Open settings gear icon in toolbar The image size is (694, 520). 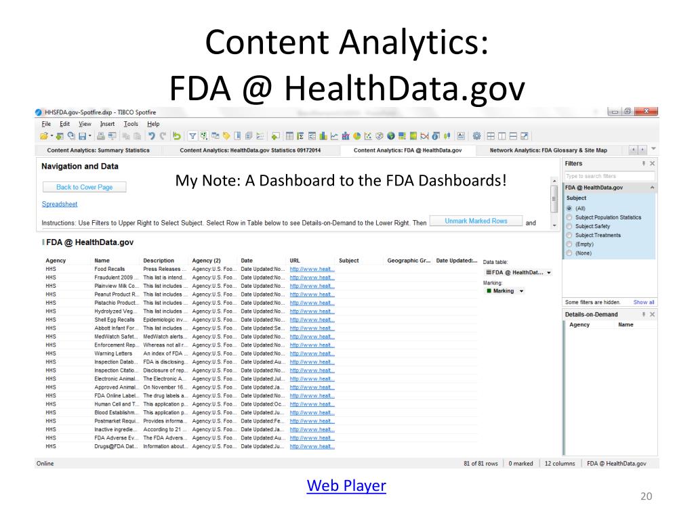click(477, 136)
